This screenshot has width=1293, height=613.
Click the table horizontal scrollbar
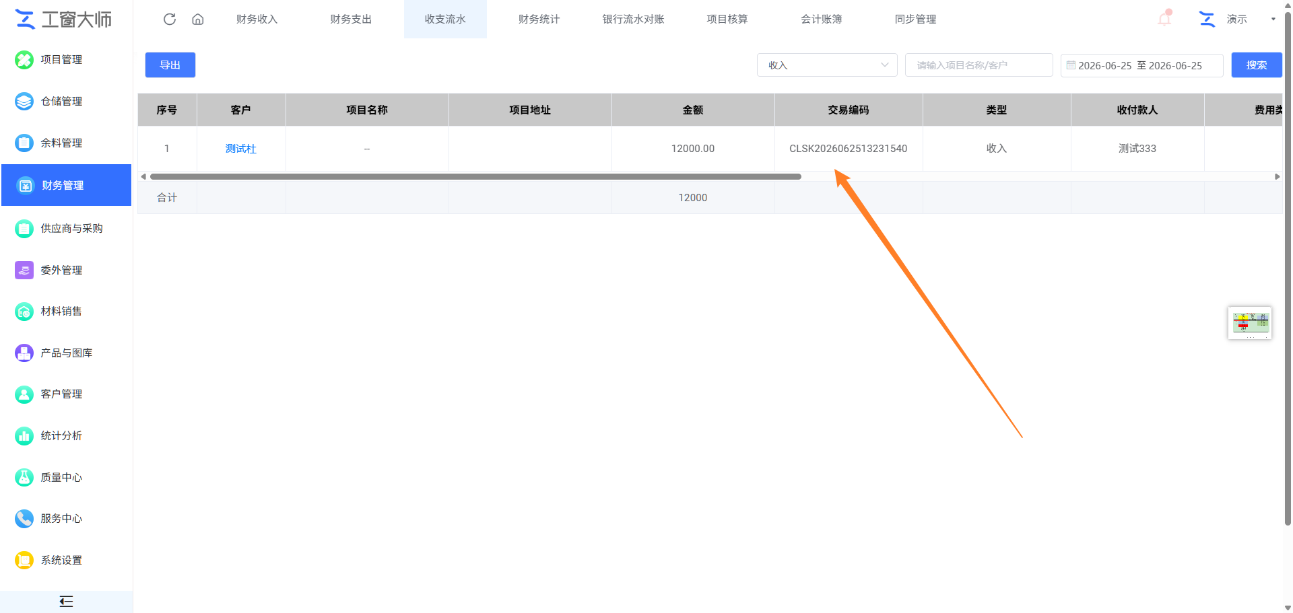(x=475, y=176)
